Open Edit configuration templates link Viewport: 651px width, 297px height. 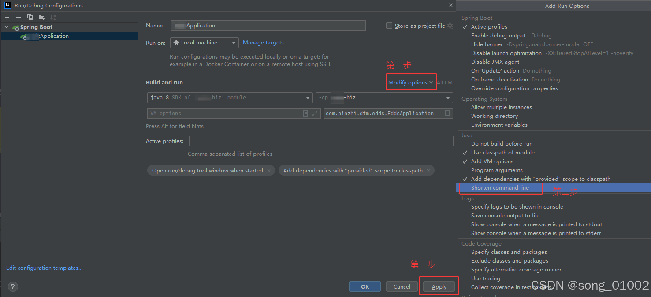pos(44,268)
